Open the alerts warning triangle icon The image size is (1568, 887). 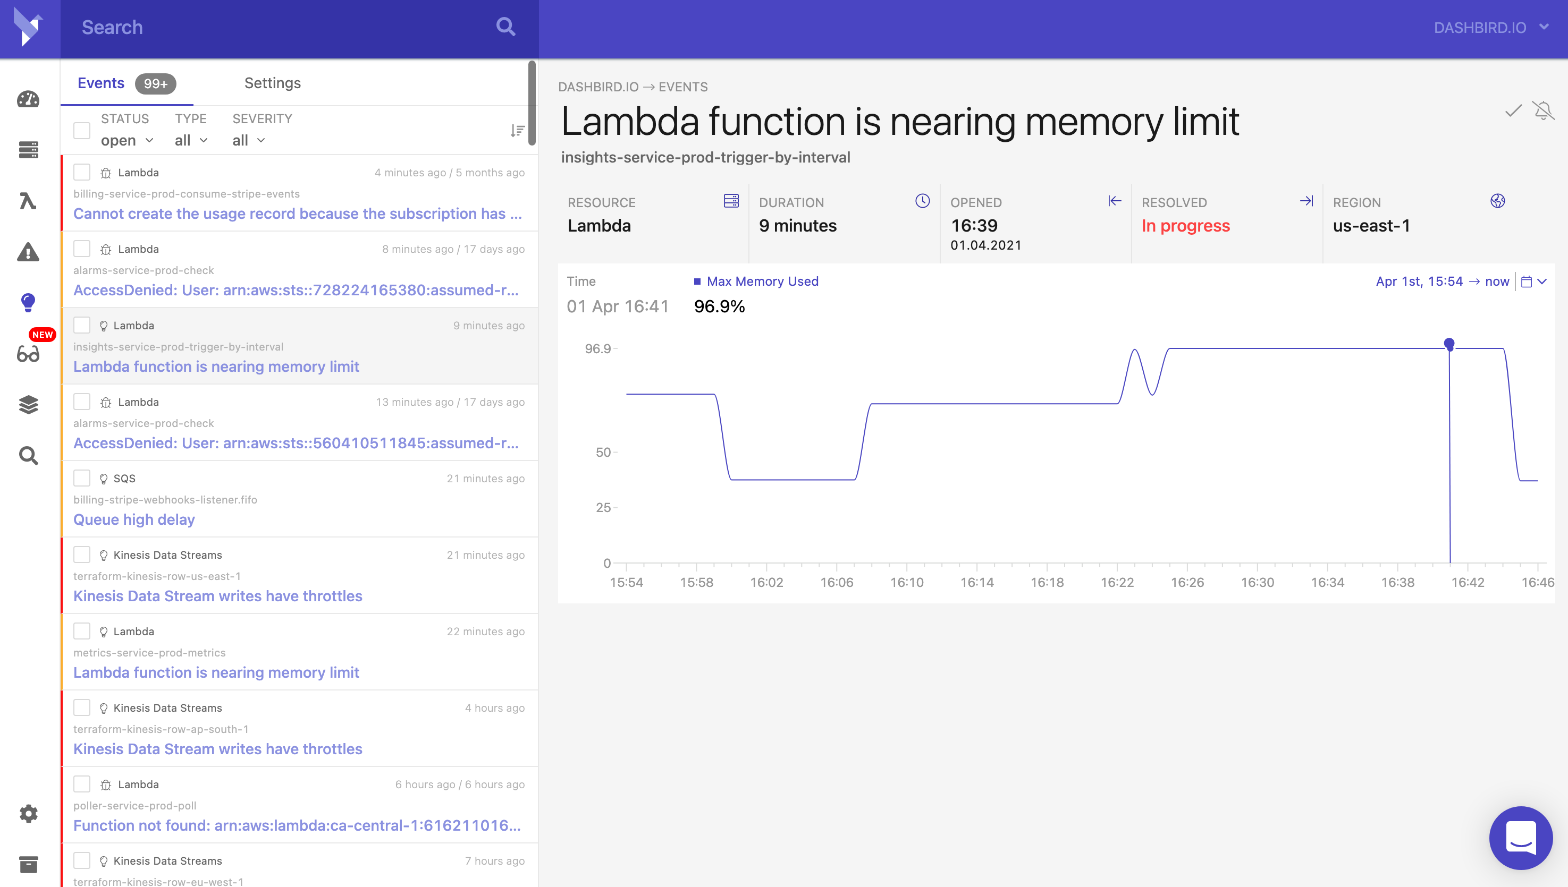[28, 252]
